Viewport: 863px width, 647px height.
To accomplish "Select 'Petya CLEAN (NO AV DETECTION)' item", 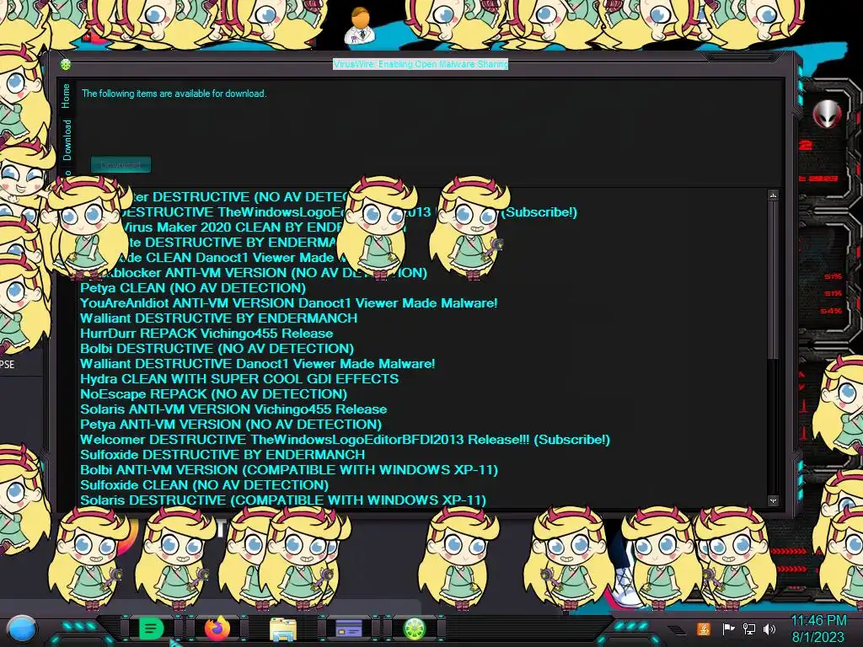I will click(193, 288).
